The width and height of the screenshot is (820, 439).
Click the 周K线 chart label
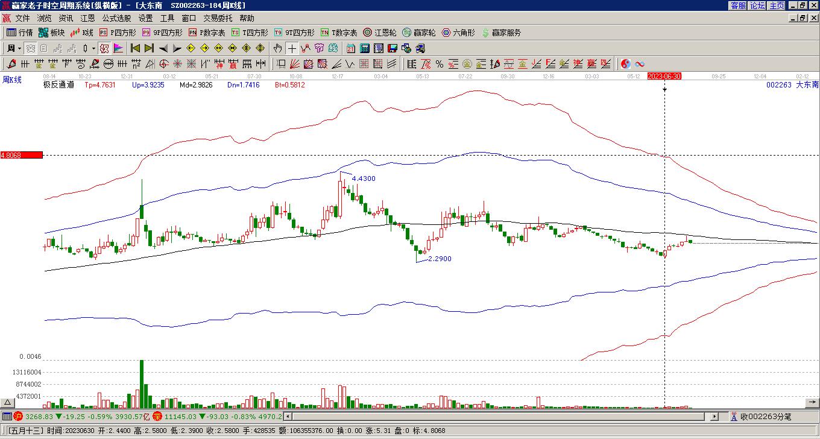pyautogui.click(x=12, y=80)
